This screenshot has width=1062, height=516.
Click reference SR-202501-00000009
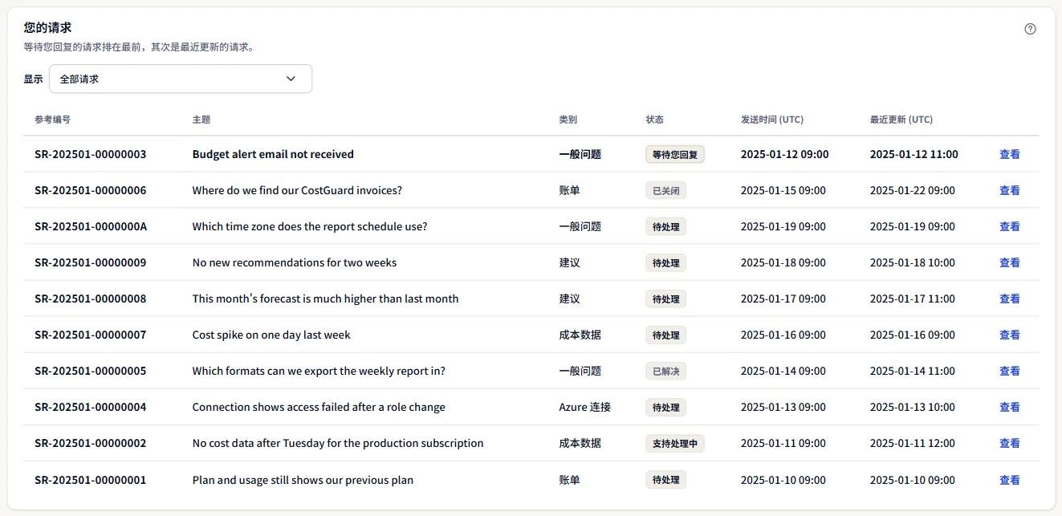(91, 262)
